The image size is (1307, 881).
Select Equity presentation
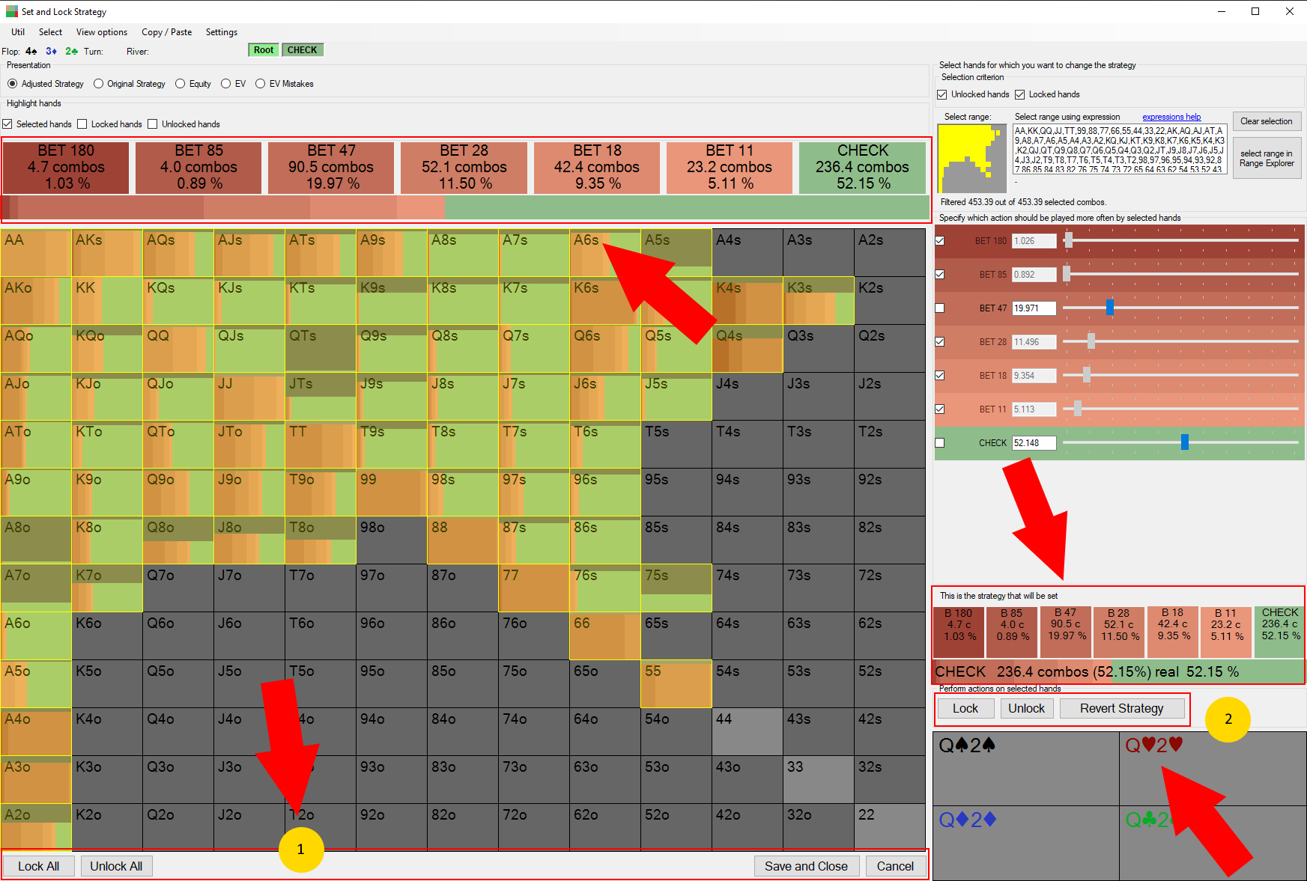point(193,84)
